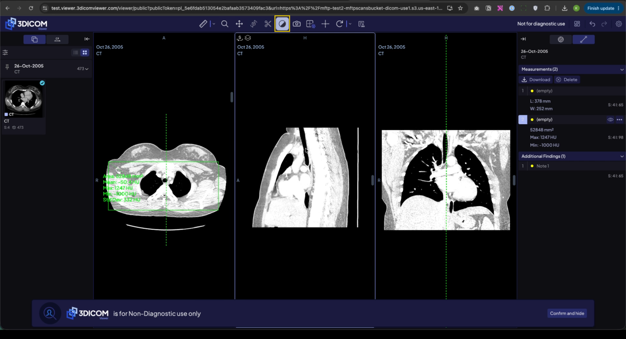Click the axial viewport slice scrollbar
The height and width of the screenshot is (339, 626).
point(232,97)
